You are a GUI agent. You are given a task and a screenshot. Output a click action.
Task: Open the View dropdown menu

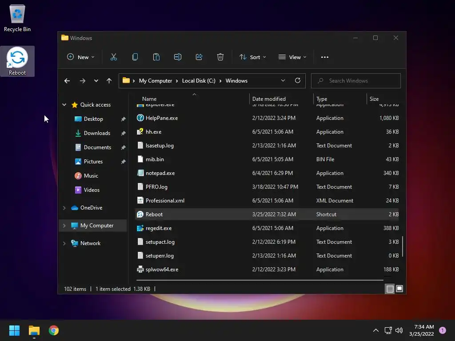(x=292, y=57)
